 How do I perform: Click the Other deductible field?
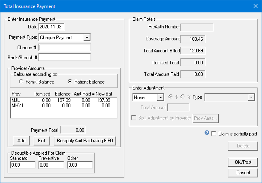click(80, 165)
